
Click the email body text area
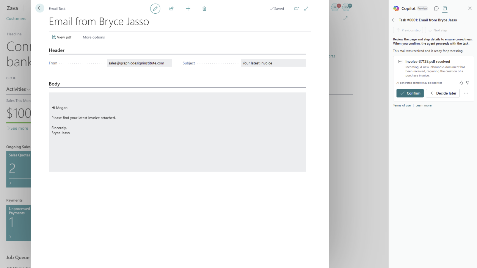[177, 132]
